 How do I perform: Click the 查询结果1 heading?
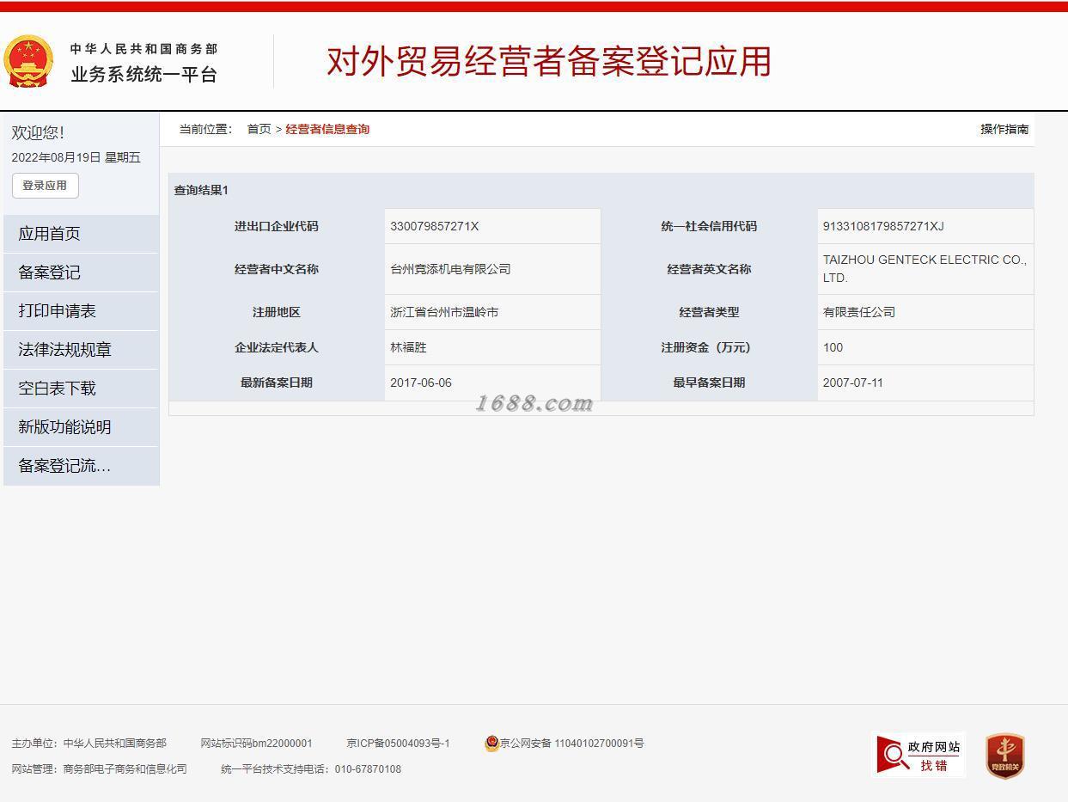click(201, 190)
